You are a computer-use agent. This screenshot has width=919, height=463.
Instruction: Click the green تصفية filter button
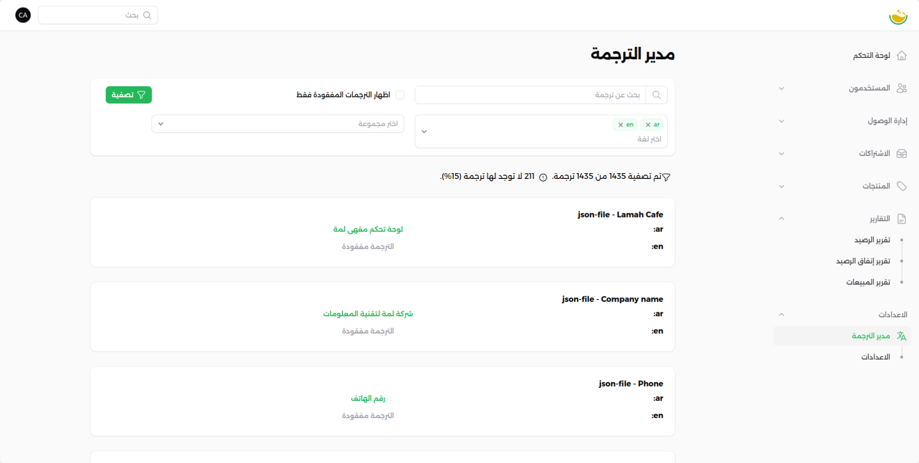(129, 95)
